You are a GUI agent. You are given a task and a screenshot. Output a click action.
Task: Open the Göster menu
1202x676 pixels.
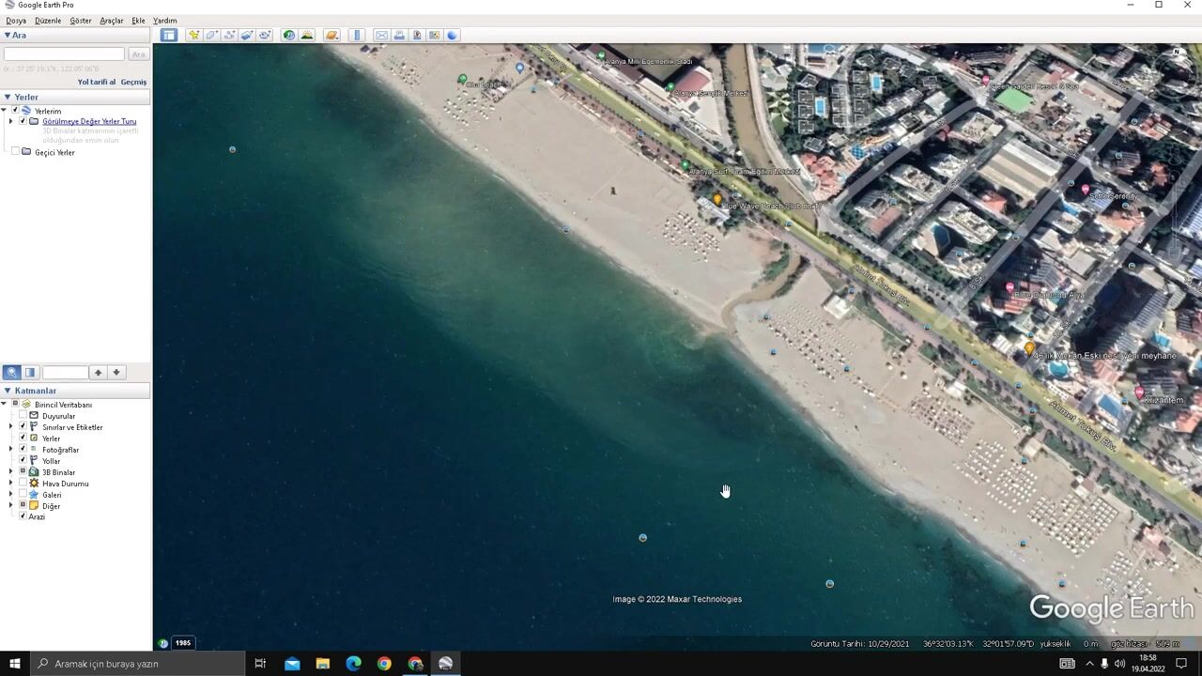[80, 21]
